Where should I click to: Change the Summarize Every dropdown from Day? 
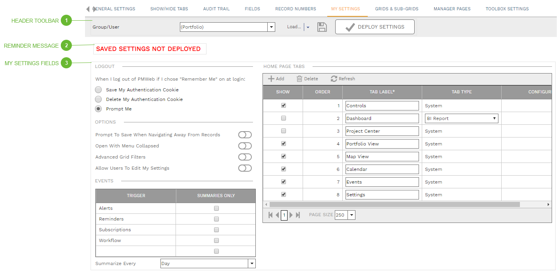click(x=252, y=263)
